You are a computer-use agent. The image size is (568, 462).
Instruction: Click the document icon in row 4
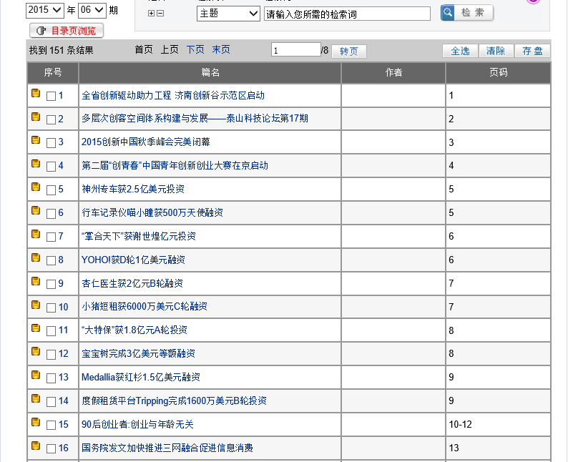[36, 164]
